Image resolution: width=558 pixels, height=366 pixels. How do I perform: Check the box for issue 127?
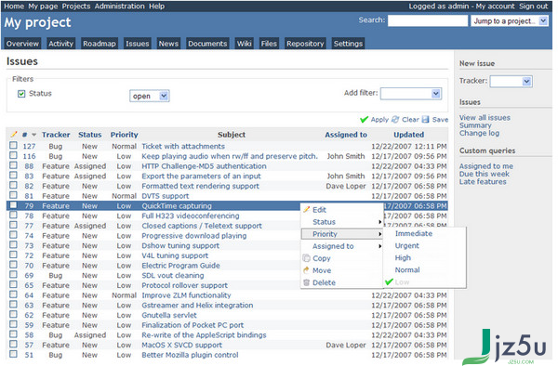pos(14,145)
